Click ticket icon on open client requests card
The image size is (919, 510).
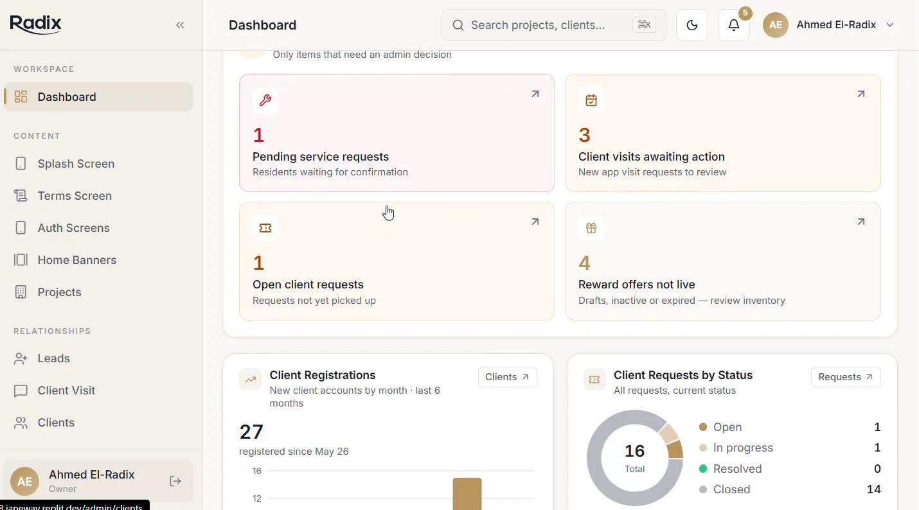(265, 228)
